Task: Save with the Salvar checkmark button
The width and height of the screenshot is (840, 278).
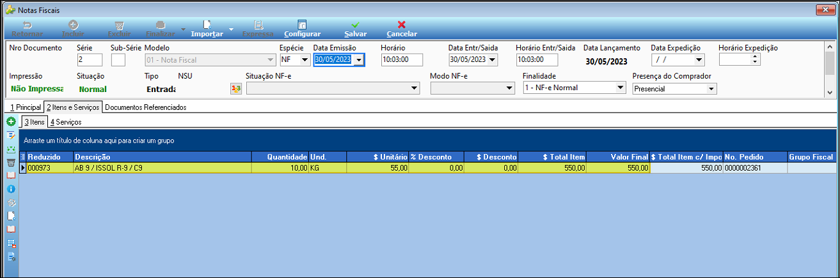Action: (355, 29)
